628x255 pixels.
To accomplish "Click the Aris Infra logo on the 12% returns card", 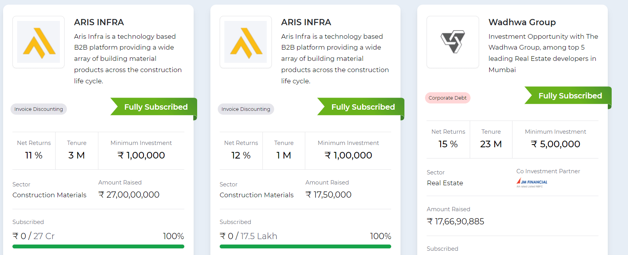I will 246,42.
